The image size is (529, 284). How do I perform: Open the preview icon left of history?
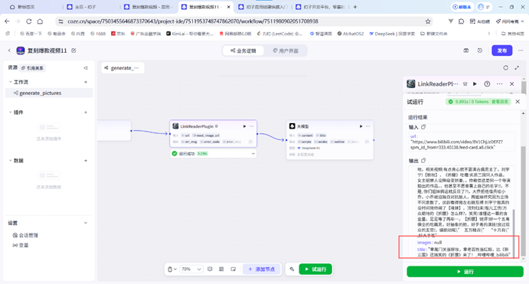click(x=466, y=51)
